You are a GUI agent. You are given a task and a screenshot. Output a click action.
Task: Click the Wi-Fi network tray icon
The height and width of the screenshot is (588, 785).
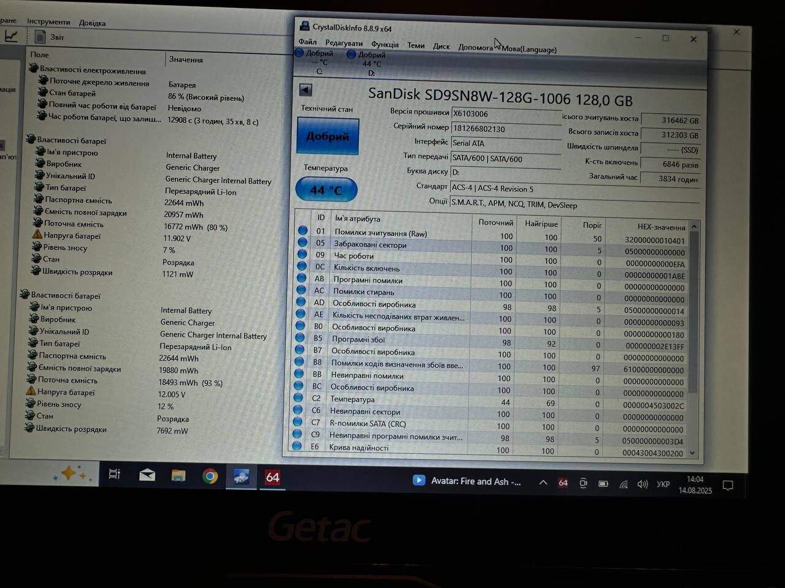click(623, 484)
